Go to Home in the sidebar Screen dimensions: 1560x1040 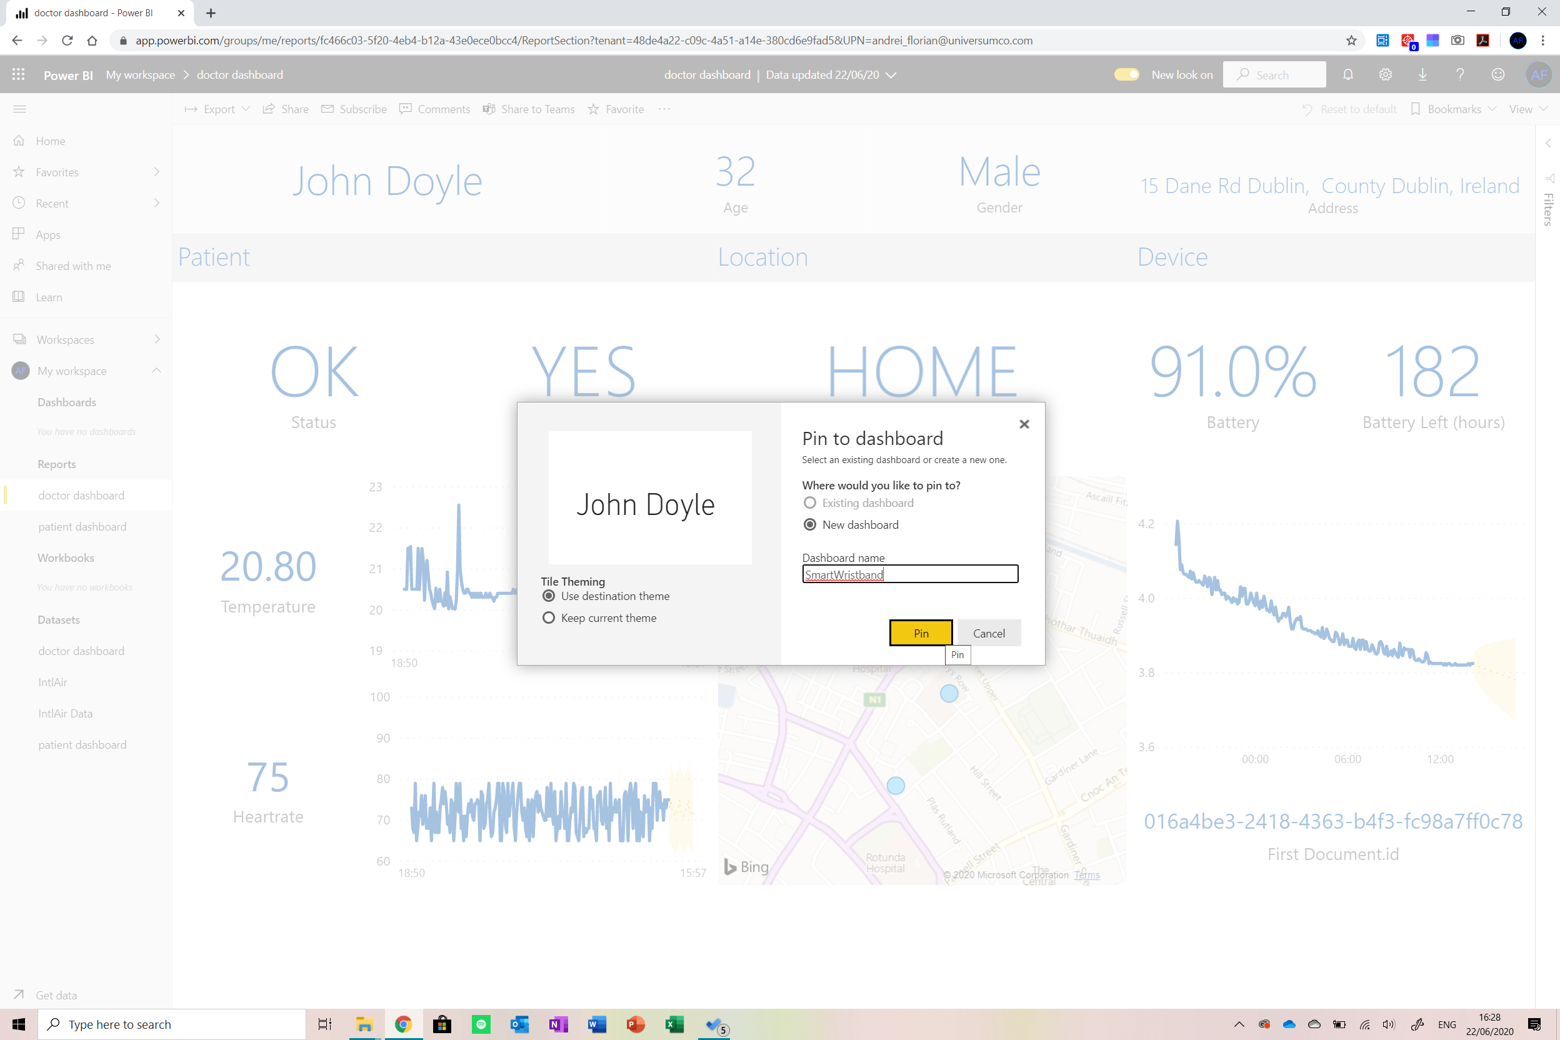coord(51,141)
